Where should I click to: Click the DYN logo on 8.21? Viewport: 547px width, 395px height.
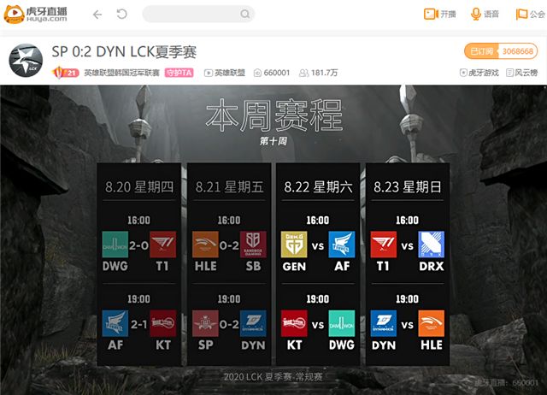[253, 323]
